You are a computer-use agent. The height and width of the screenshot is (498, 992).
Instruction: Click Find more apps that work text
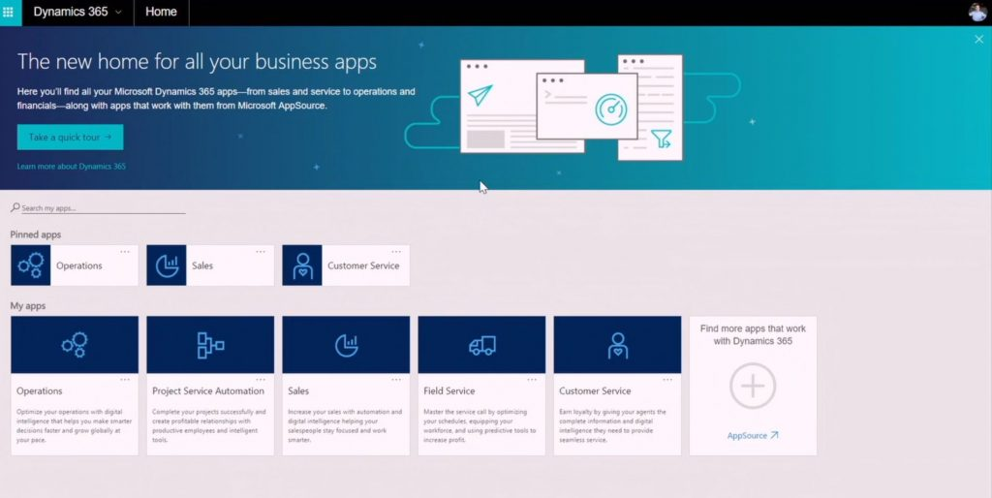(753, 334)
